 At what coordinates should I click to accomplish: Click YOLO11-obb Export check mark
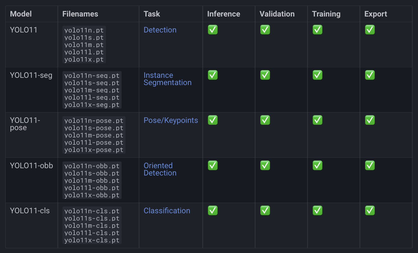coord(370,165)
